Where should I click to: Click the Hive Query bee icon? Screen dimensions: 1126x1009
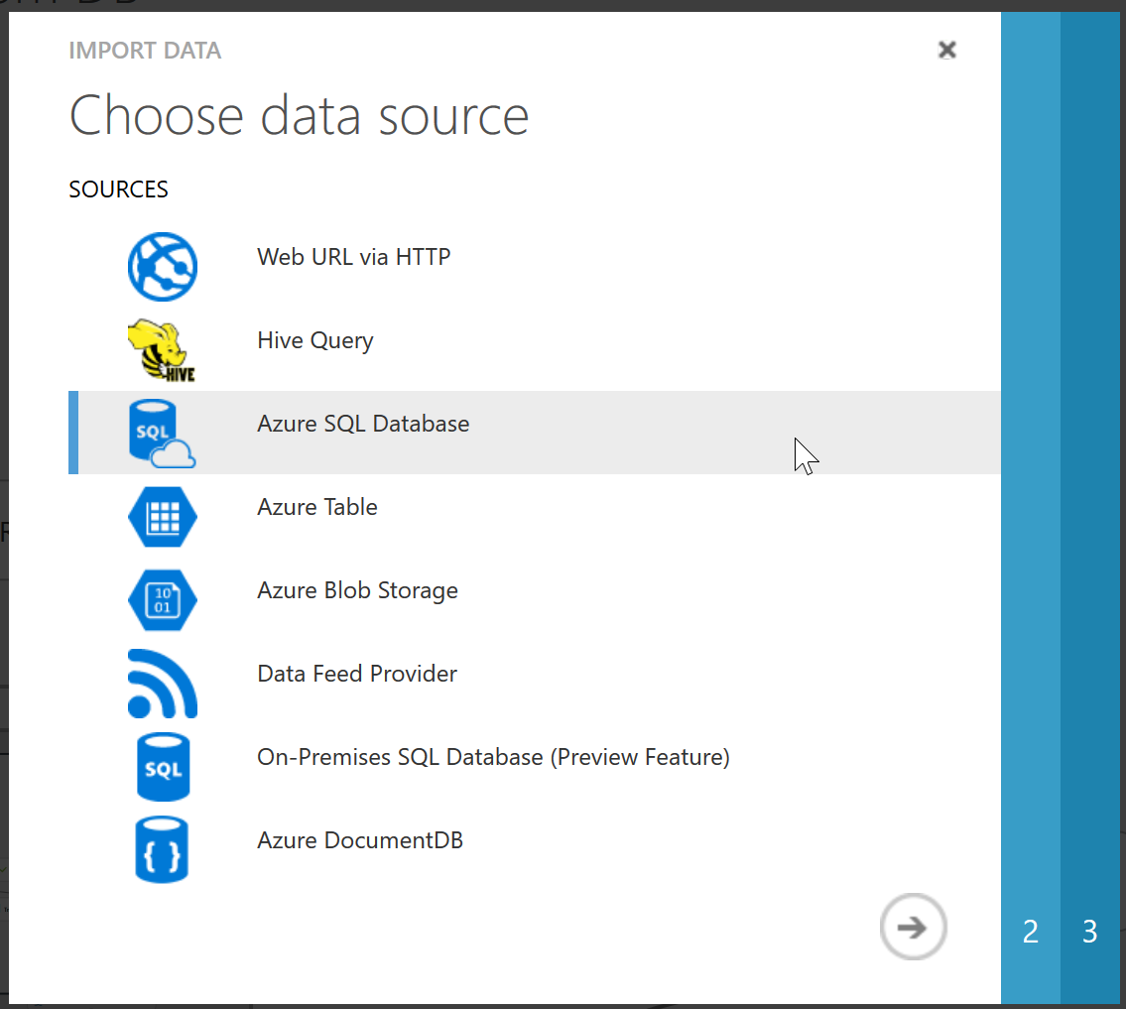[162, 350]
